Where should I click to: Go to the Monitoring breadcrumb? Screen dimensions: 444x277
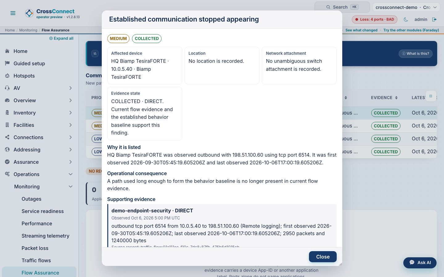pos(28,30)
